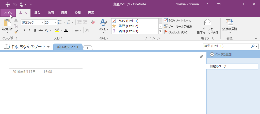Open the ファイル tab
The image size is (260, 114).
point(8,13)
